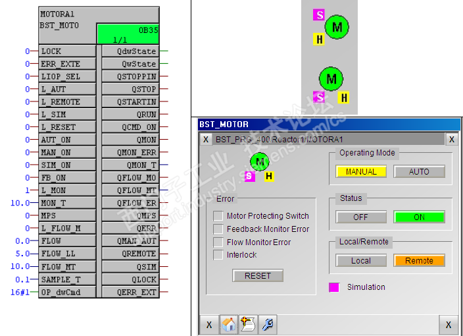
Task: Click magenta S indicator next to upper motor
Action: [319, 14]
